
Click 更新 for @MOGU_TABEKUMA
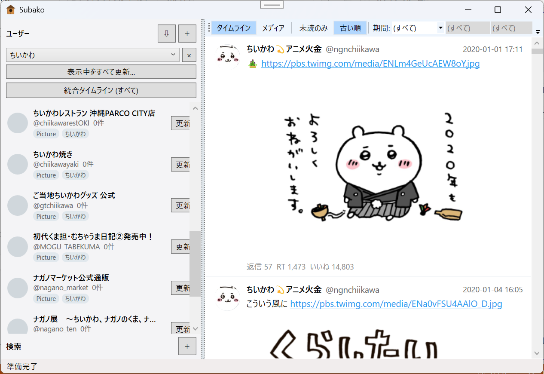[180, 247]
